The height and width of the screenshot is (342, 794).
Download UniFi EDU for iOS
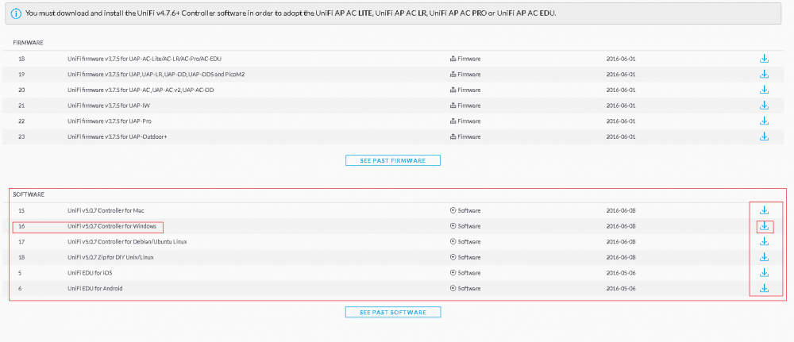[x=764, y=273]
